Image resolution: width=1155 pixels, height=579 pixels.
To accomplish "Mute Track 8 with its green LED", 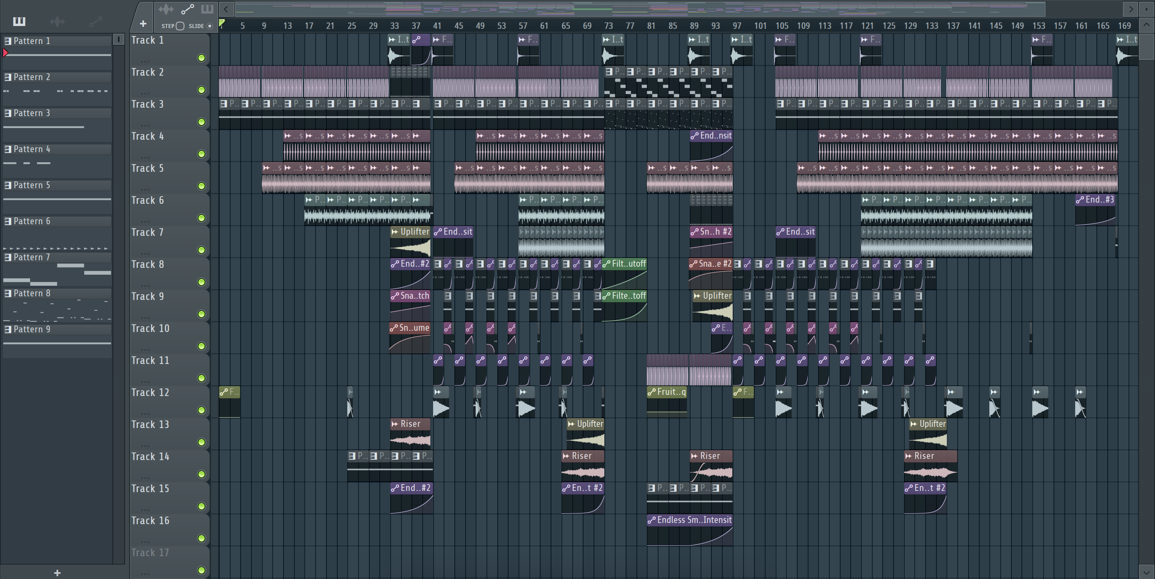I will (201, 282).
